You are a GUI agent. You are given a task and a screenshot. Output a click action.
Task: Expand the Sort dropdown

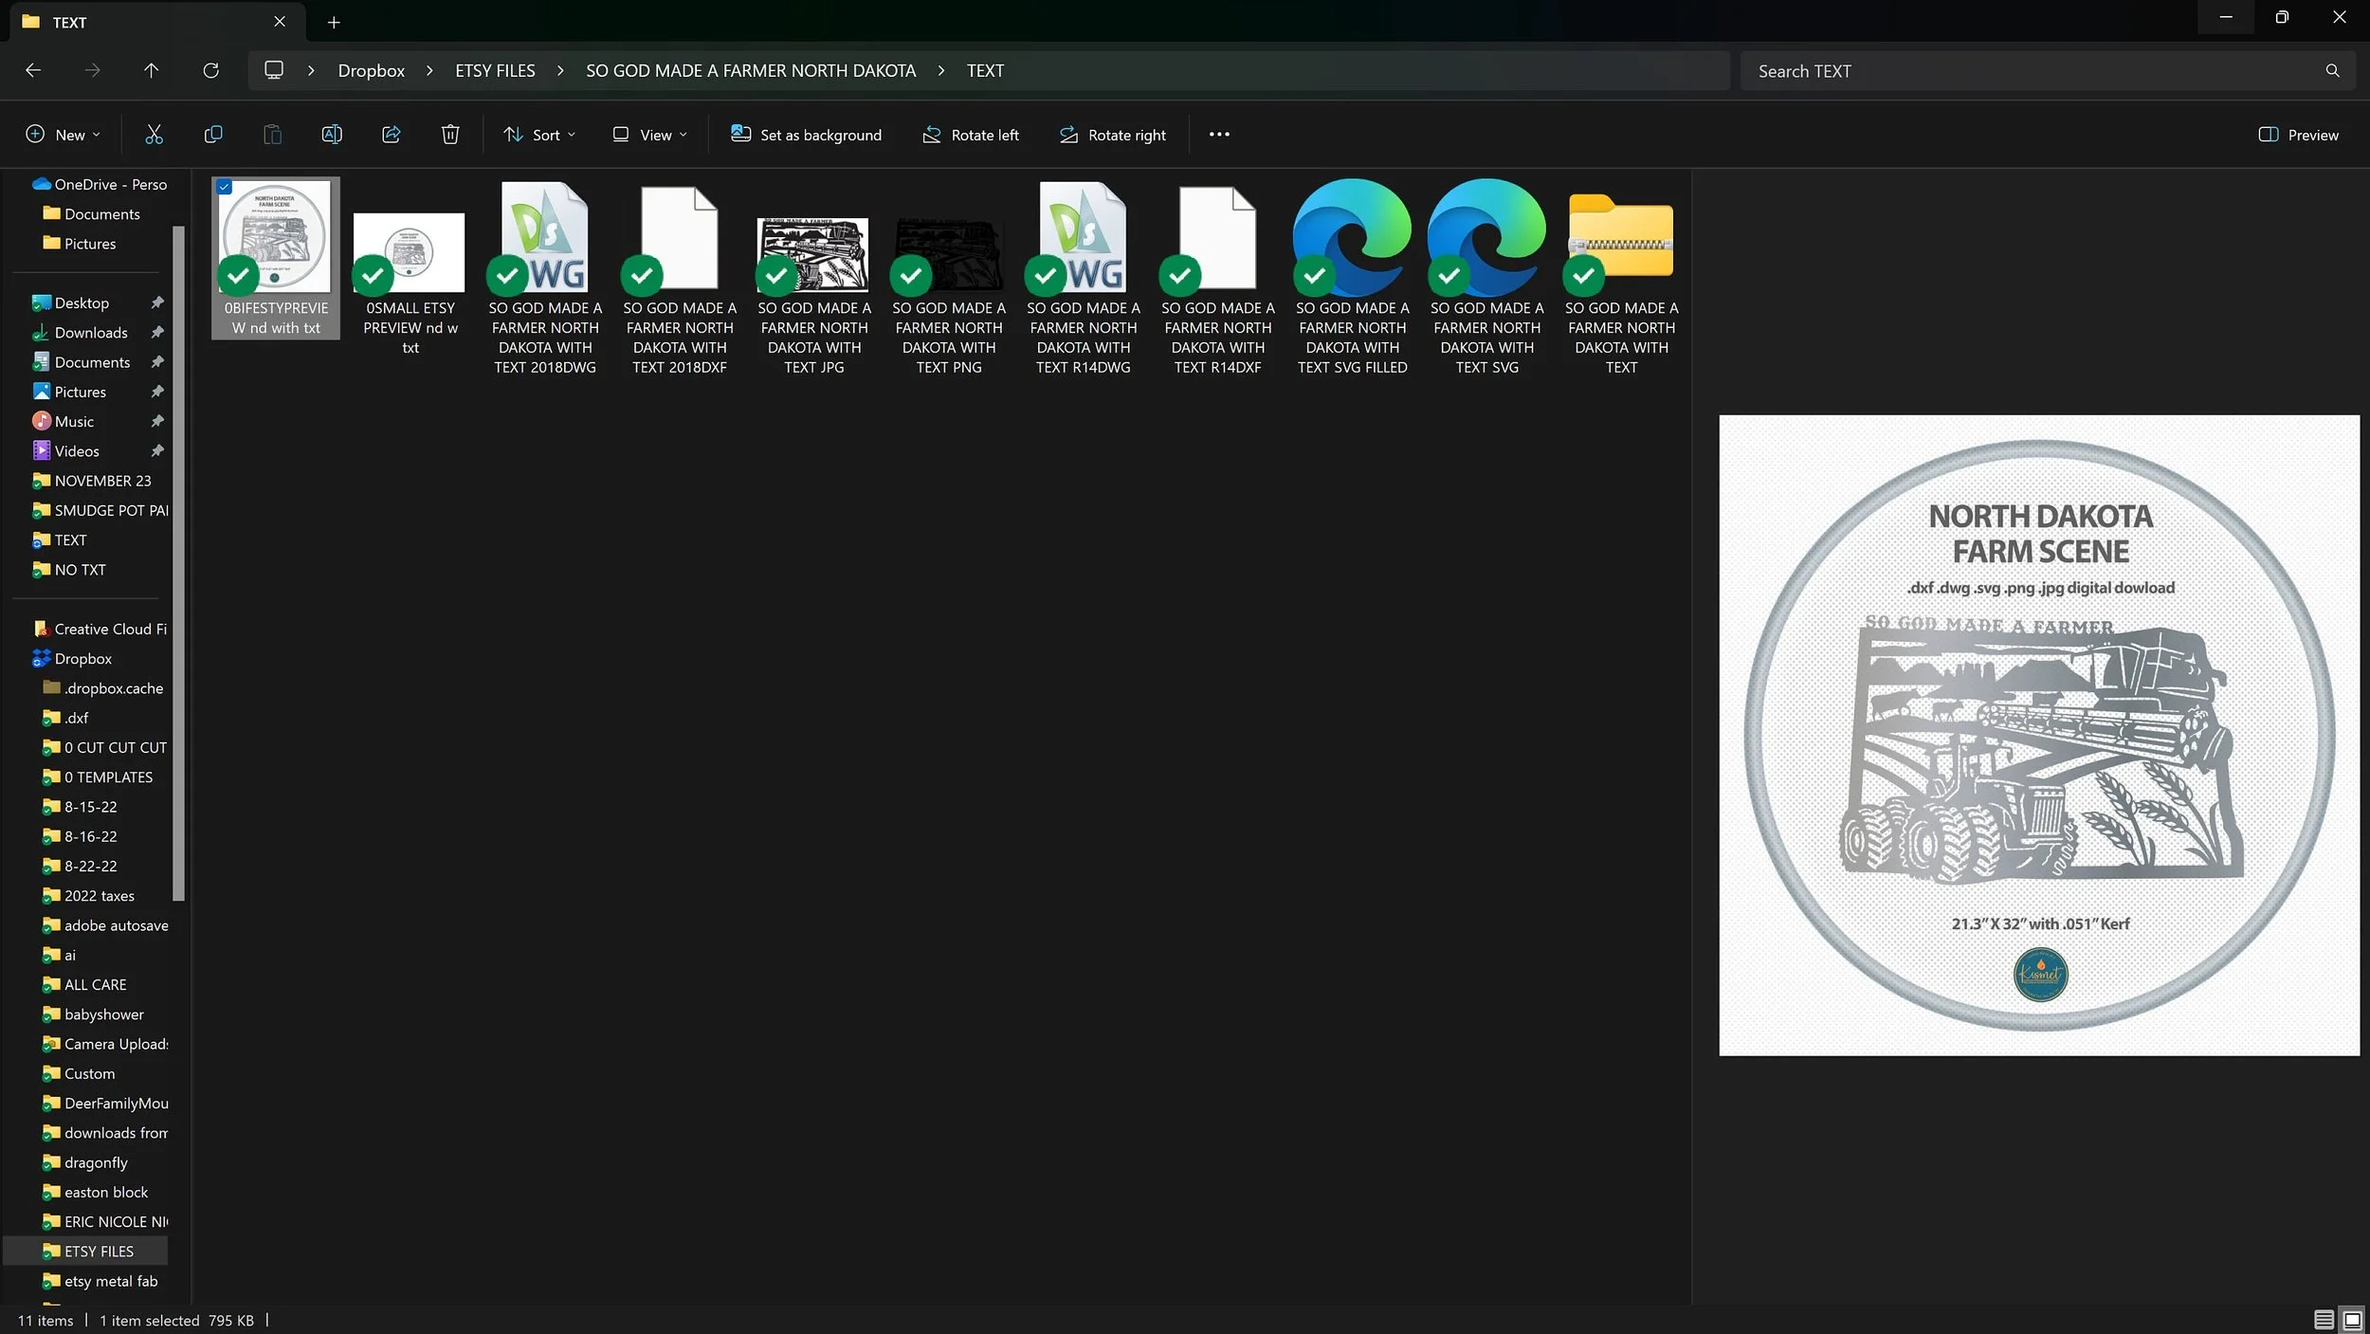[539, 135]
